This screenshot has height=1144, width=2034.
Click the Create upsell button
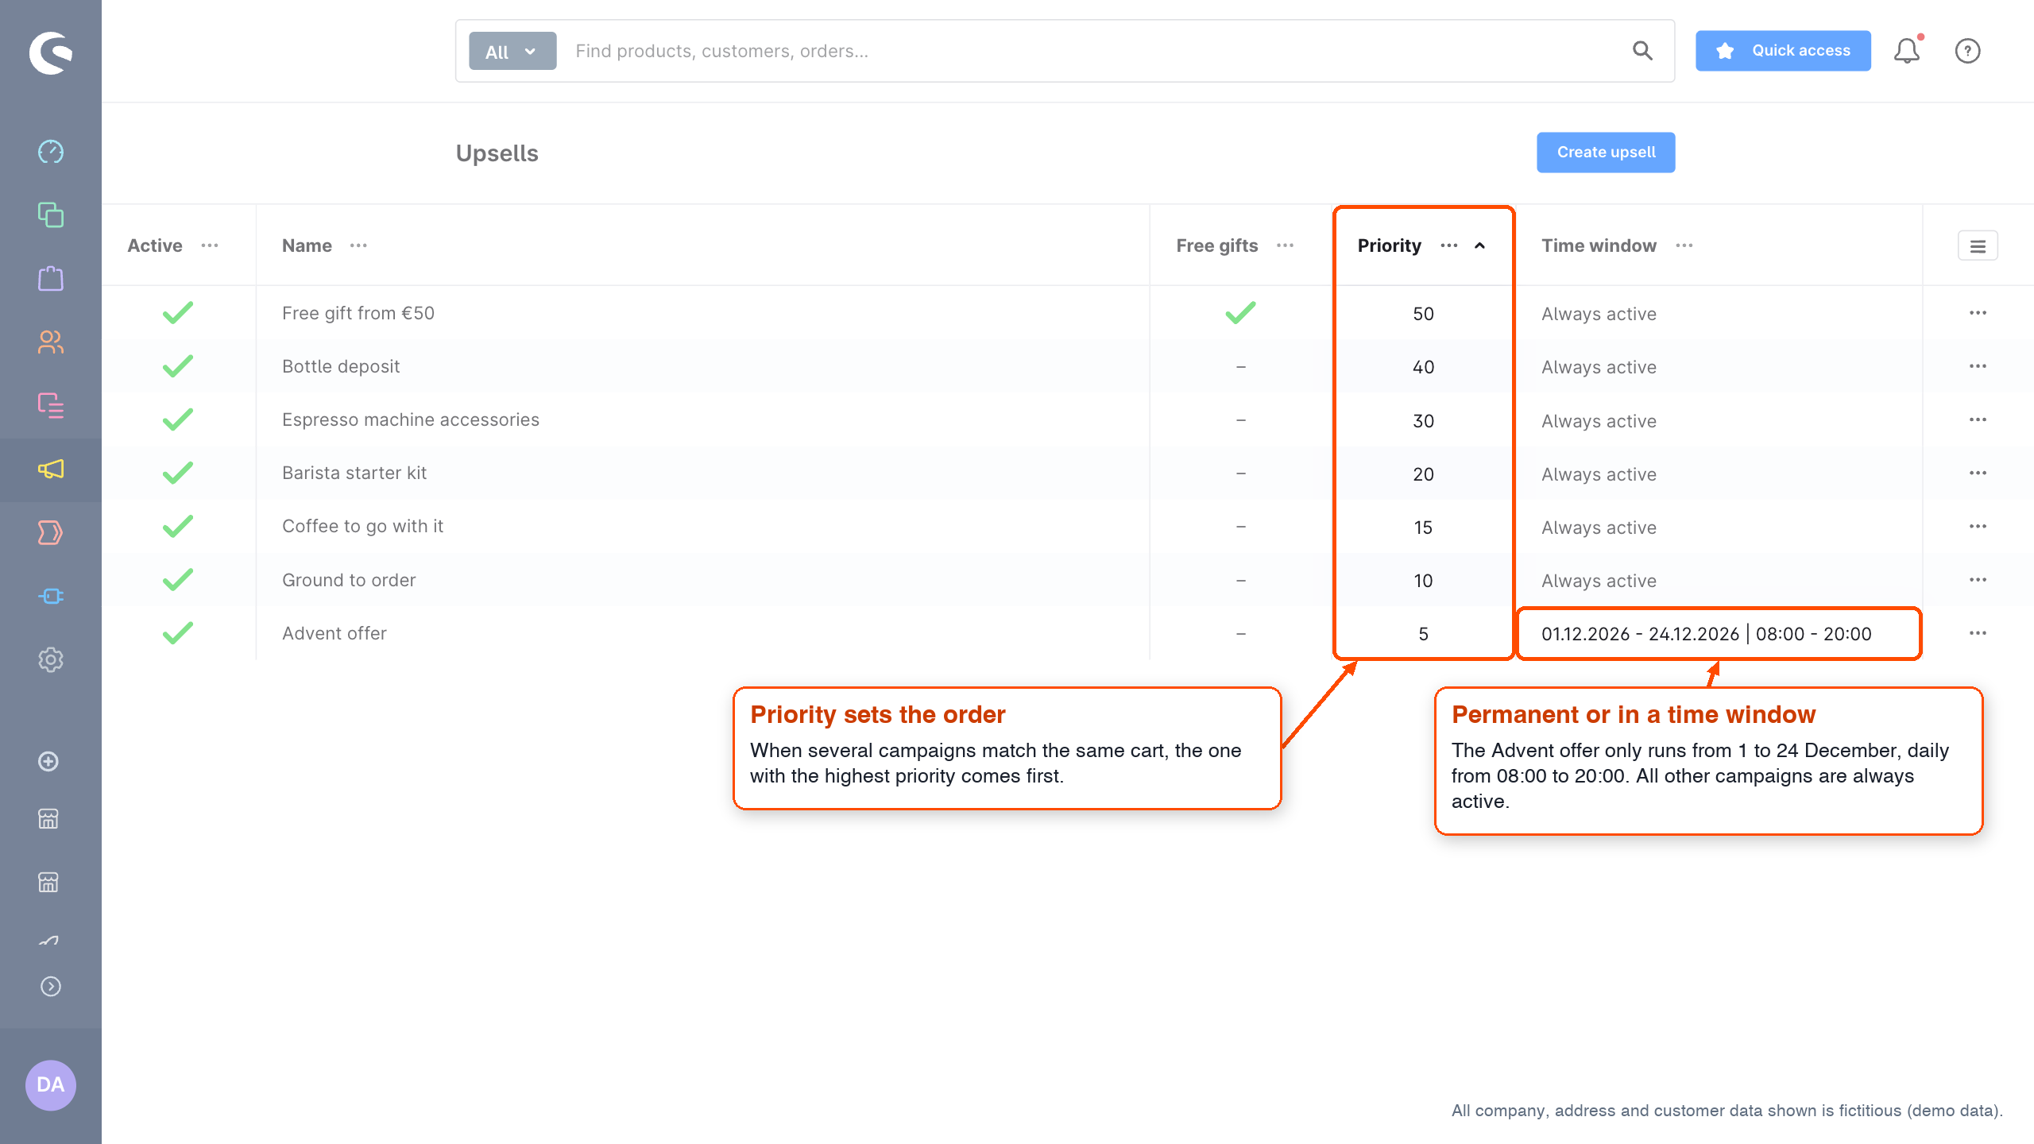coord(1606,152)
